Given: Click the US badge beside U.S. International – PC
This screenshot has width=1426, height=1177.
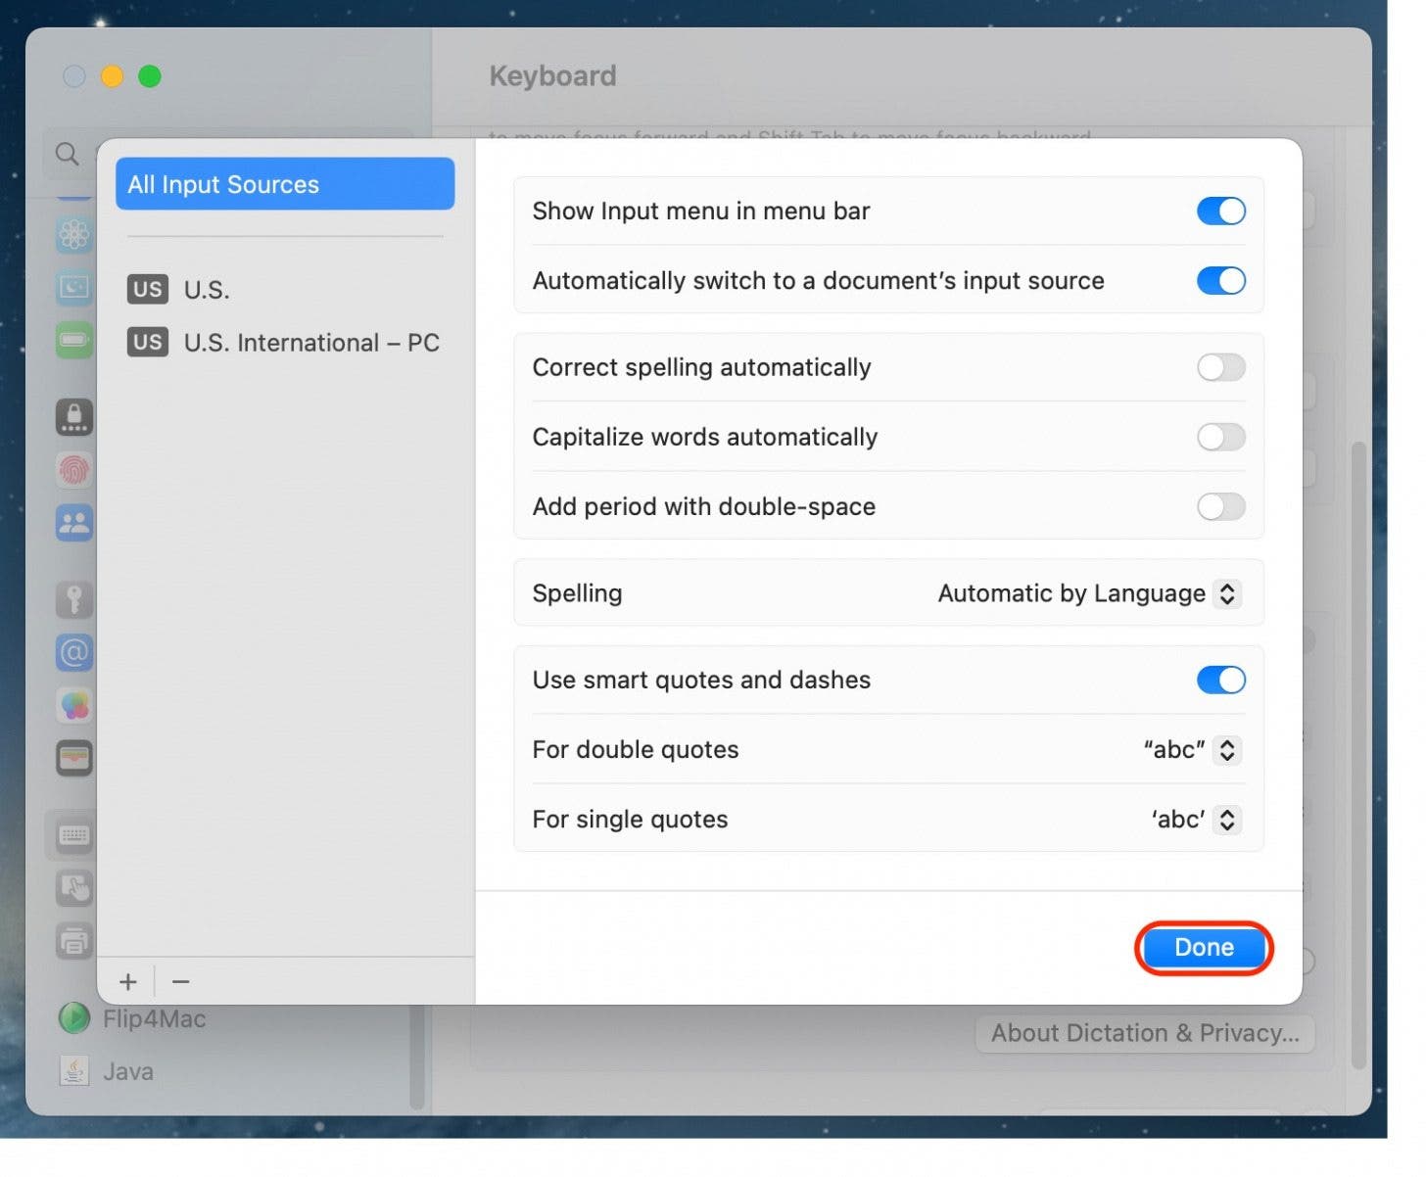Looking at the screenshot, I should (x=148, y=342).
